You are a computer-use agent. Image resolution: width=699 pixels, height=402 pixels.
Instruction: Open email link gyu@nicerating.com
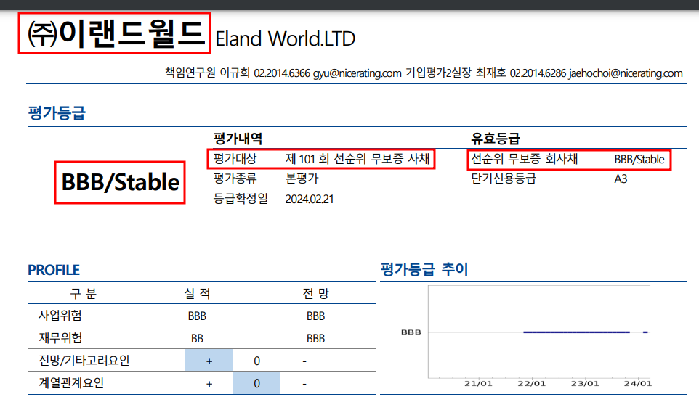[x=357, y=73]
